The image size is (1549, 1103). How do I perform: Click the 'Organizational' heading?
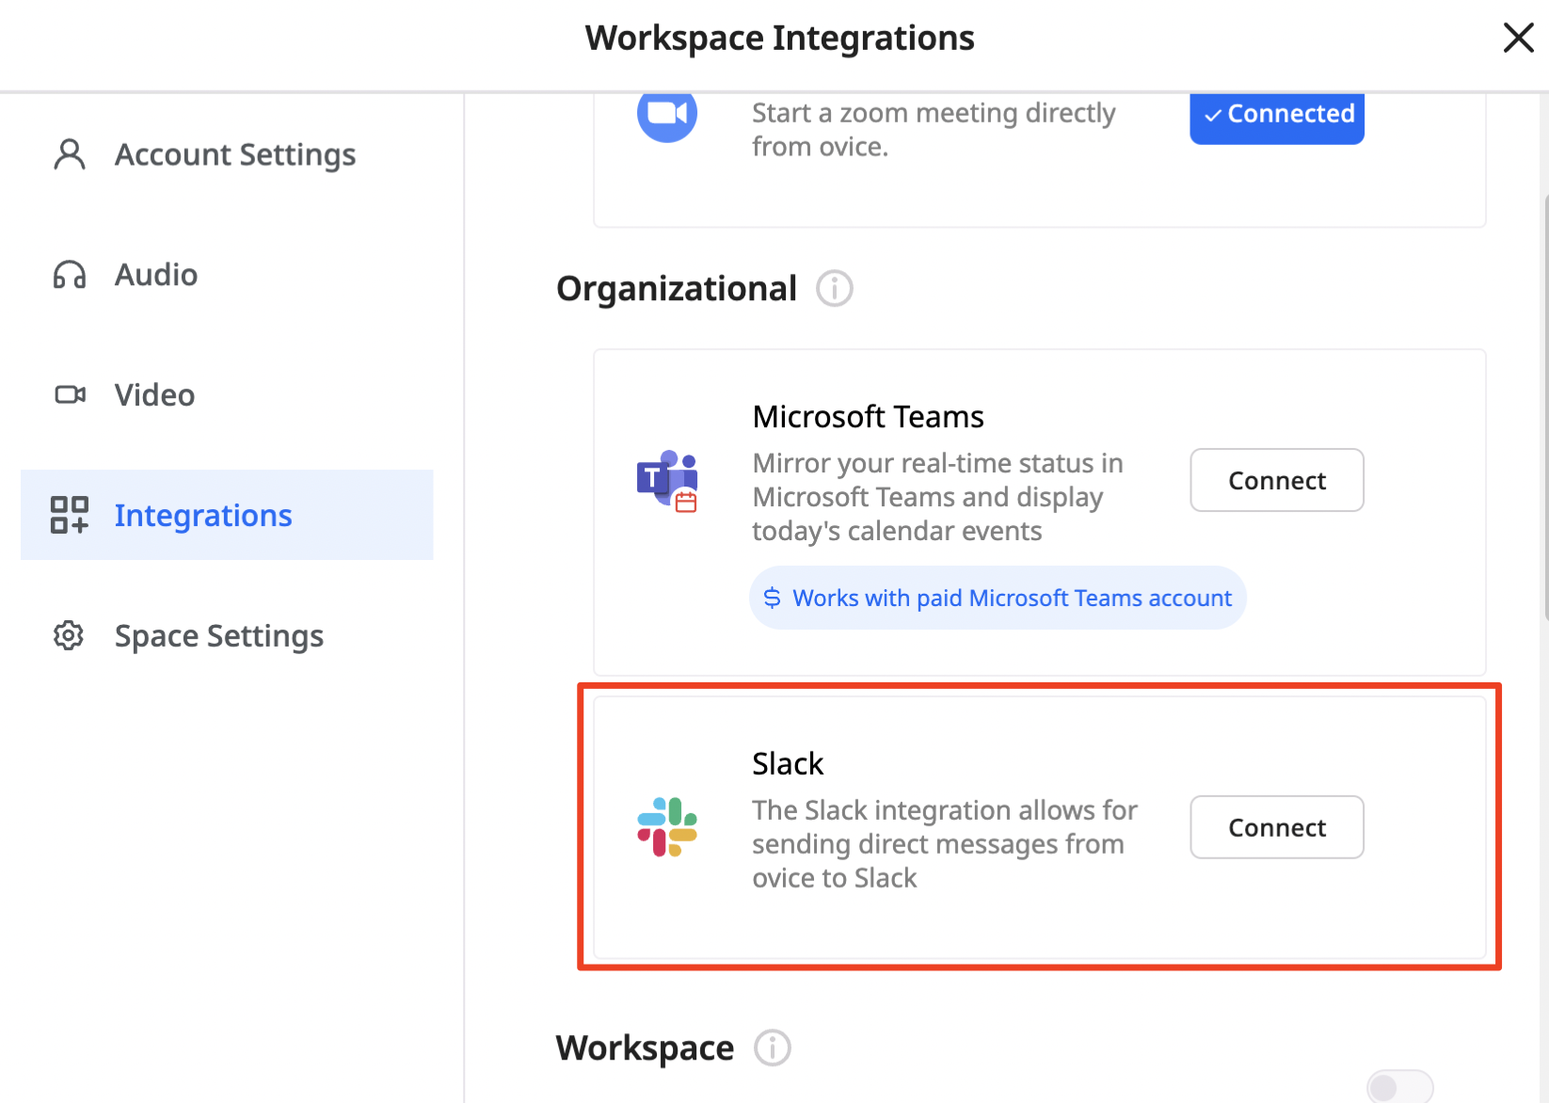point(677,288)
